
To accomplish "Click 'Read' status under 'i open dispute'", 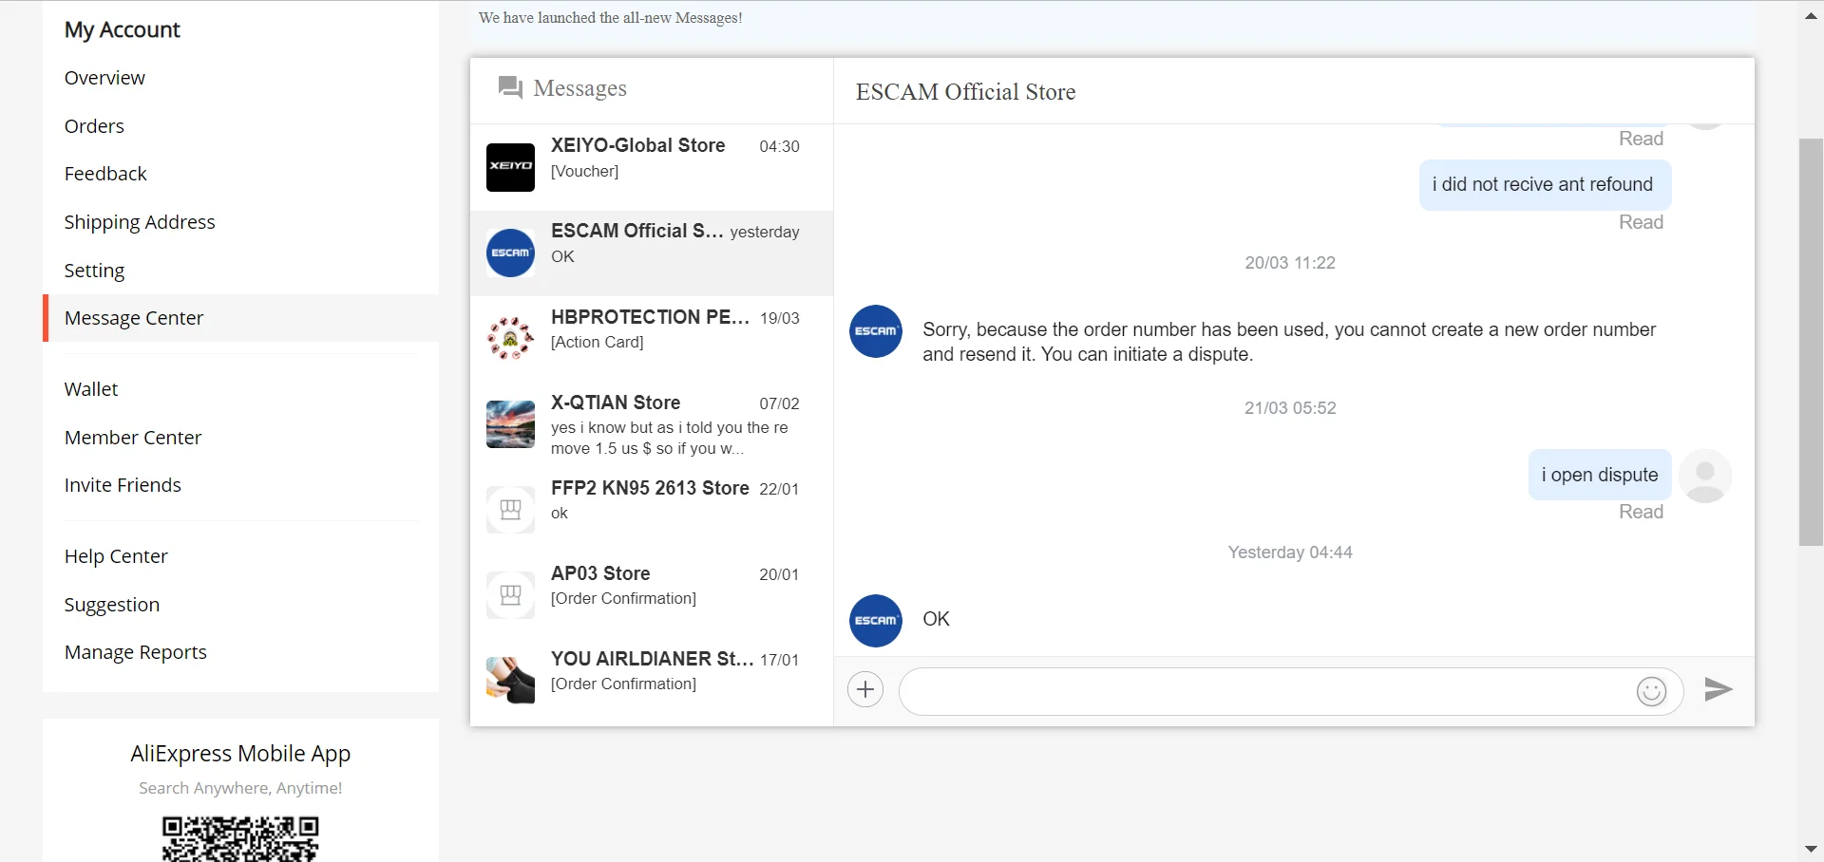I will tap(1641, 512).
